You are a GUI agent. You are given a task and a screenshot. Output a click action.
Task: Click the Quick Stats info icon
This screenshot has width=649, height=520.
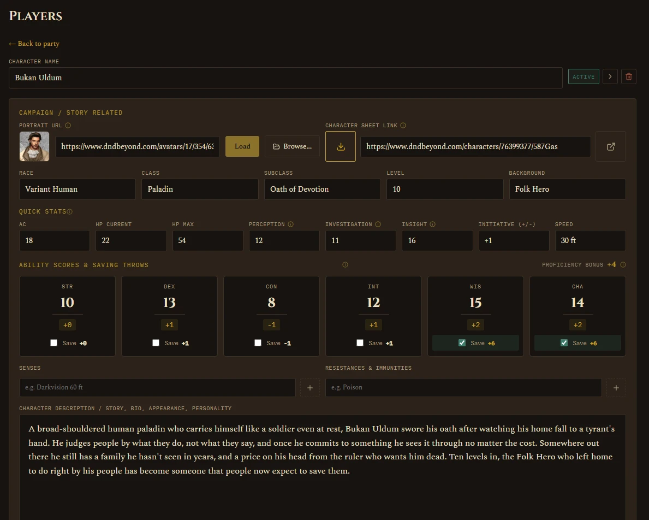pyautogui.click(x=69, y=212)
